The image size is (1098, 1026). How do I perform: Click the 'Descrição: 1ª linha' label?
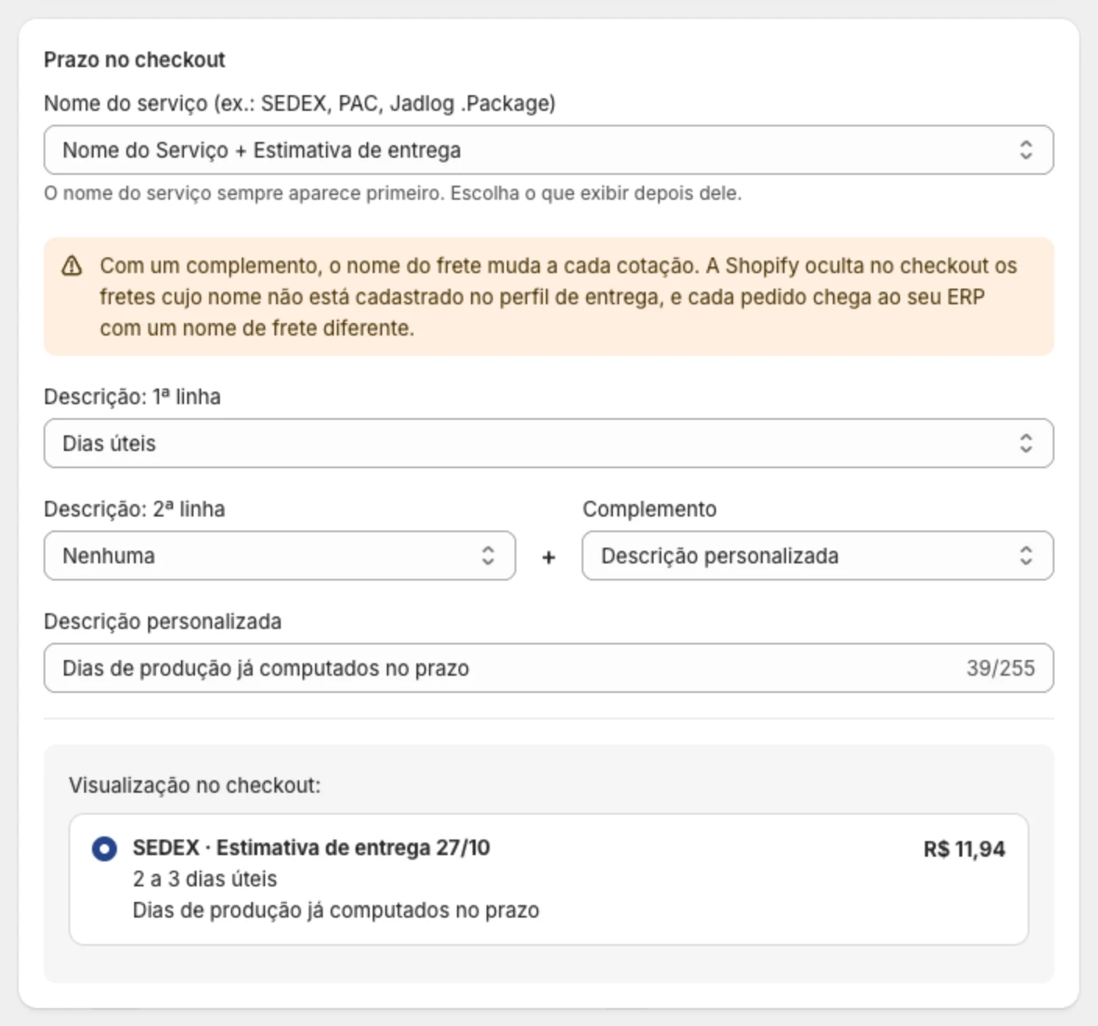[132, 397]
